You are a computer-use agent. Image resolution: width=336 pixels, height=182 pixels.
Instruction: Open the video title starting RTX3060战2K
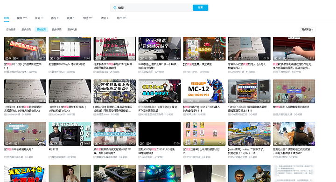158,109
